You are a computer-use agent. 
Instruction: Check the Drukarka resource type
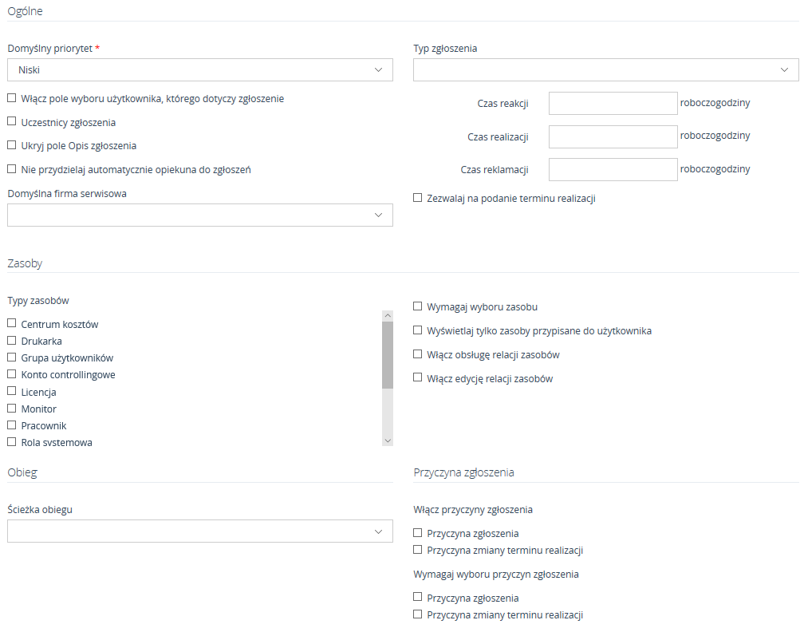pyautogui.click(x=12, y=341)
